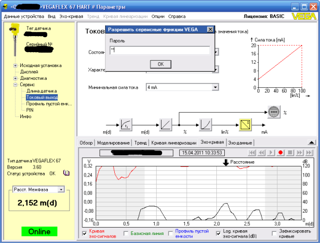Select Дисплей in the tree
This screenshot has width=320, height=243.
click(x=29, y=72)
